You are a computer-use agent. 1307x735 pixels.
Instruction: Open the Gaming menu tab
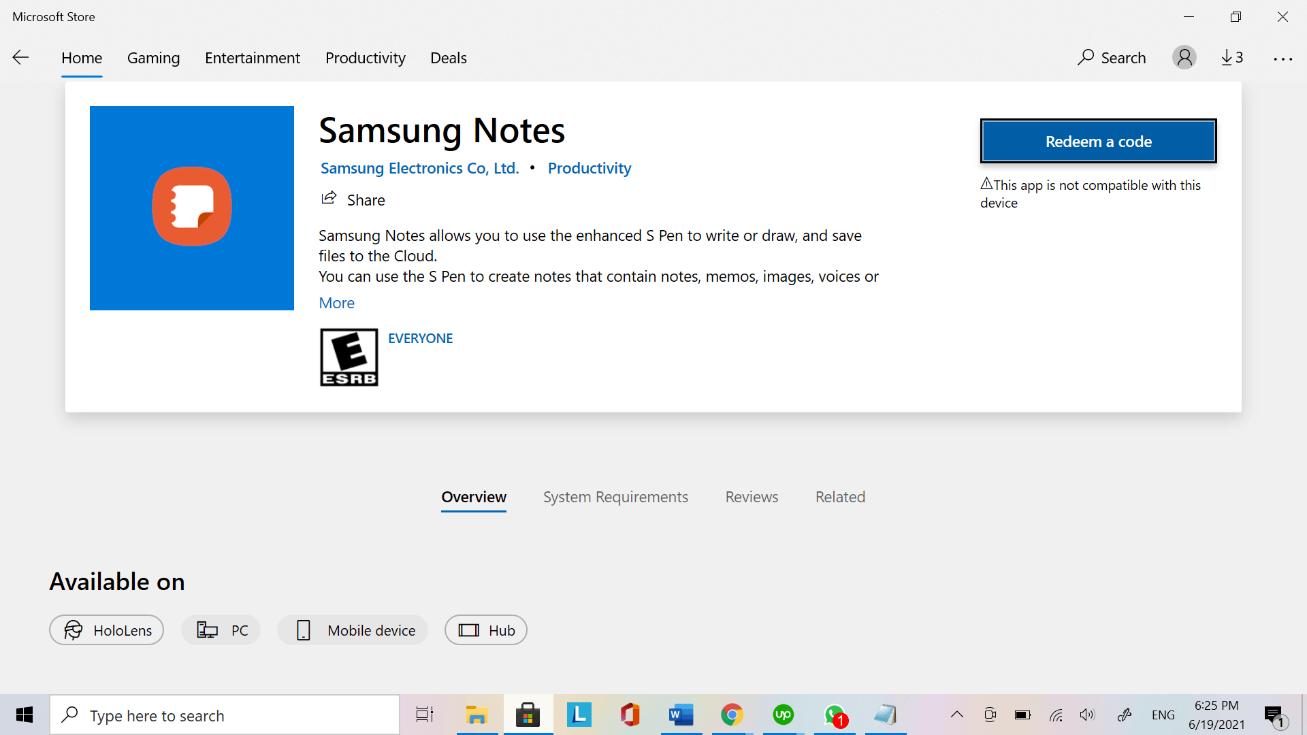(153, 58)
